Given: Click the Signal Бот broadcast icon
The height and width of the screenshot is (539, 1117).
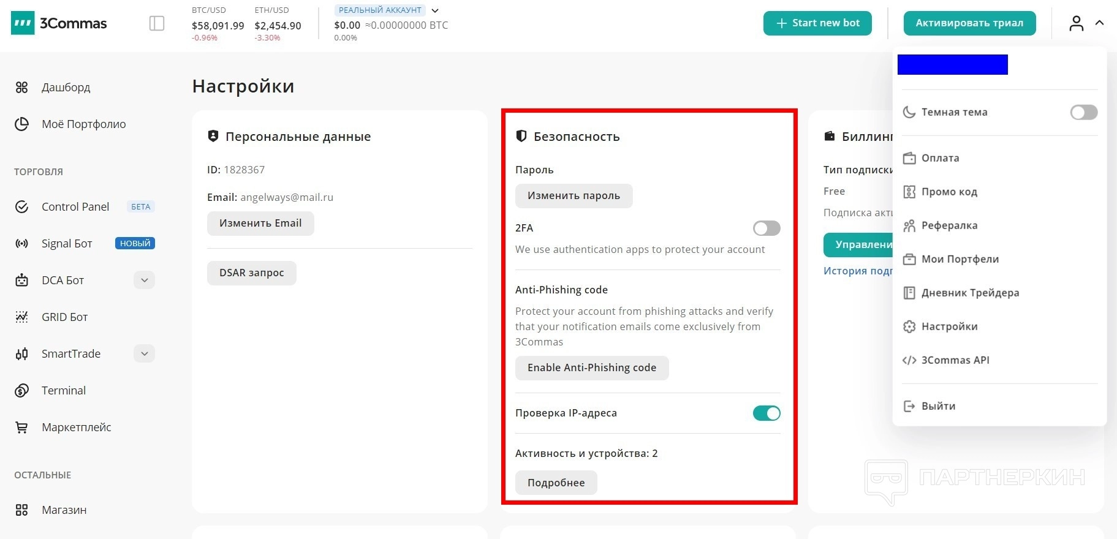Looking at the screenshot, I should pos(22,244).
